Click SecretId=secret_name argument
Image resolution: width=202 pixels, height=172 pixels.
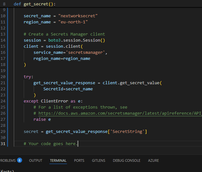pos(68,89)
